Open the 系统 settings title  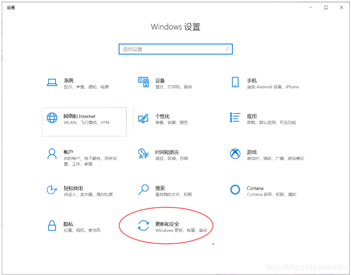pyautogui.click(x=69, y=80)
